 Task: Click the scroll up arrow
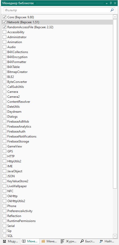pos(115,17)
